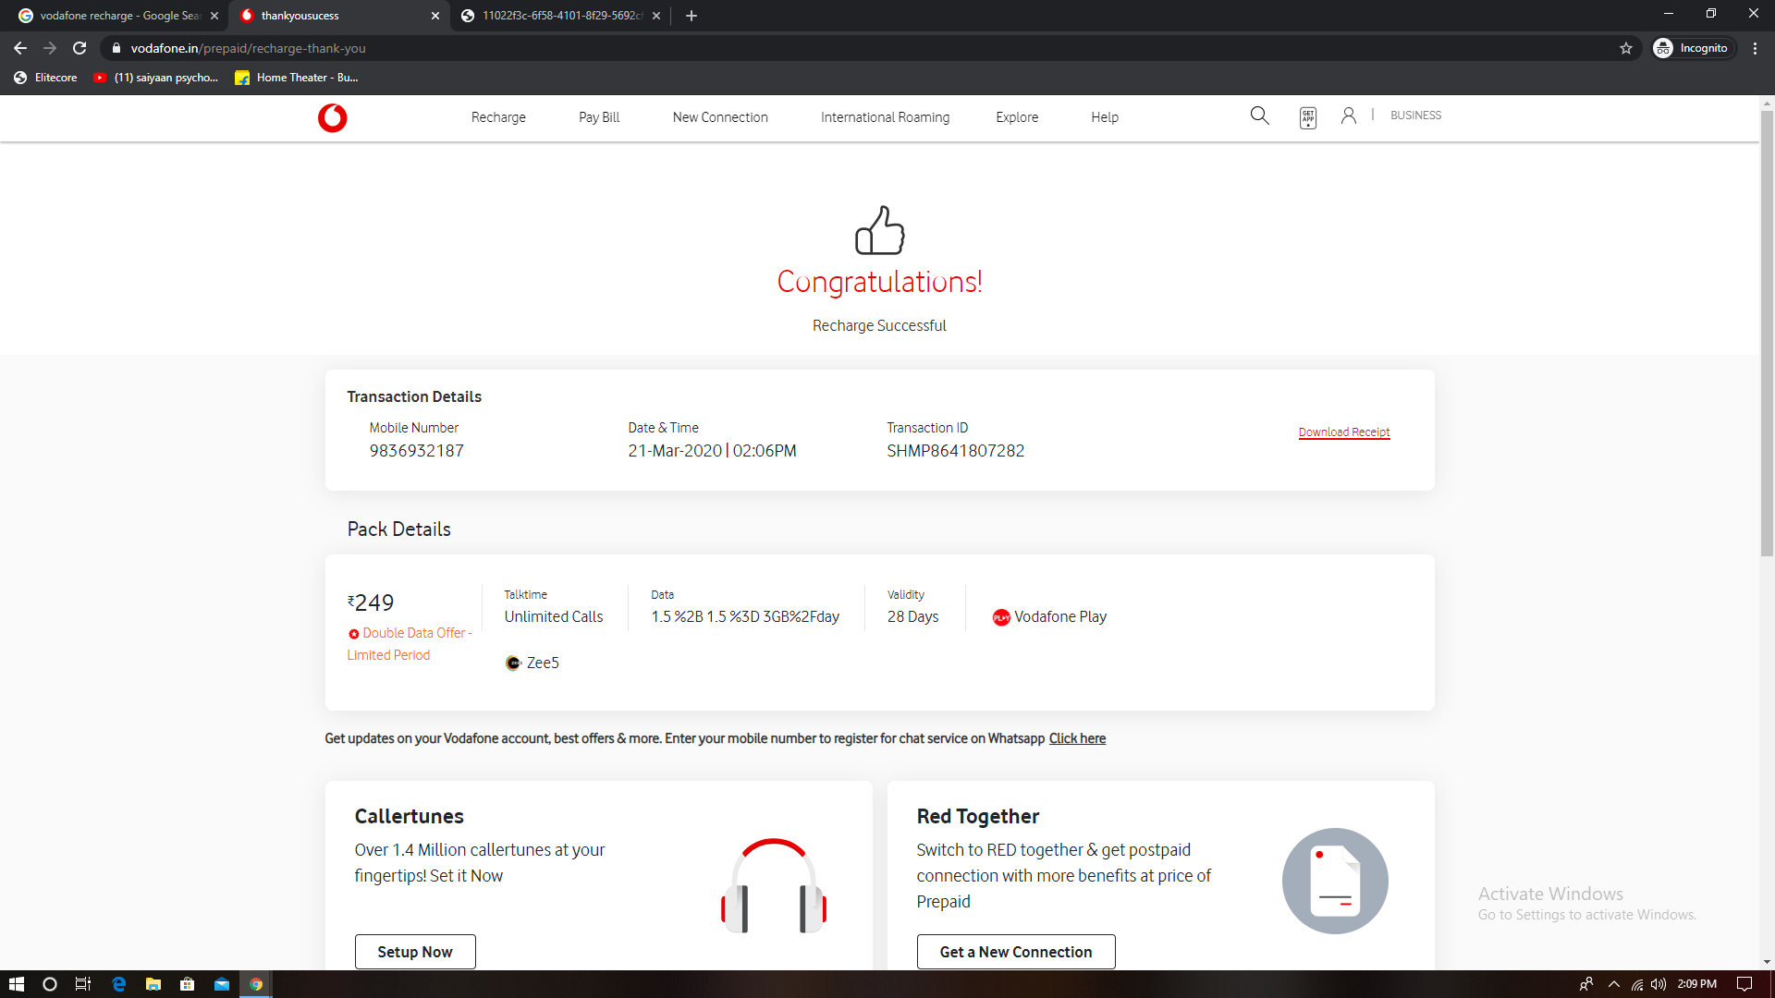1775x998 pixels.
Task: Reload the page with refresh icon
Action: coord(80,48)
